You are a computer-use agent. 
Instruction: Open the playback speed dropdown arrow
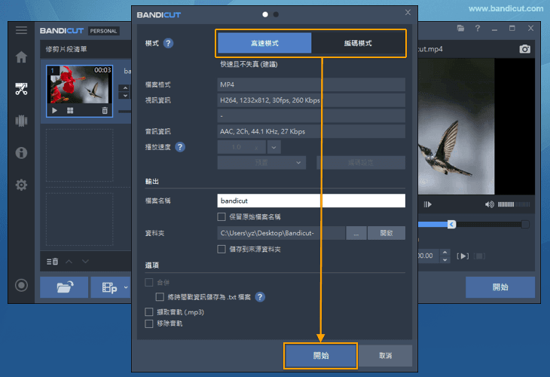tap(274, 147)
